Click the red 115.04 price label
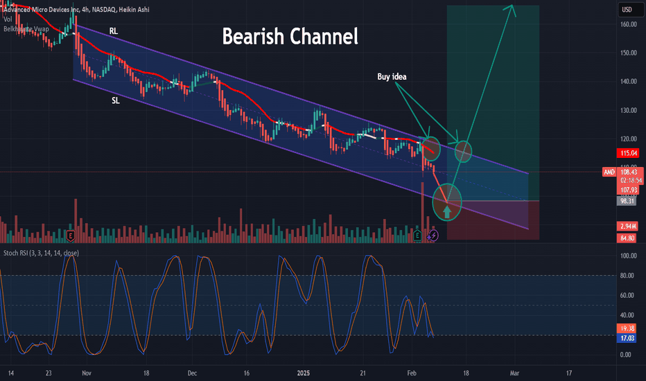This screenshot has height=381, width=646. (x=628, y=153)
